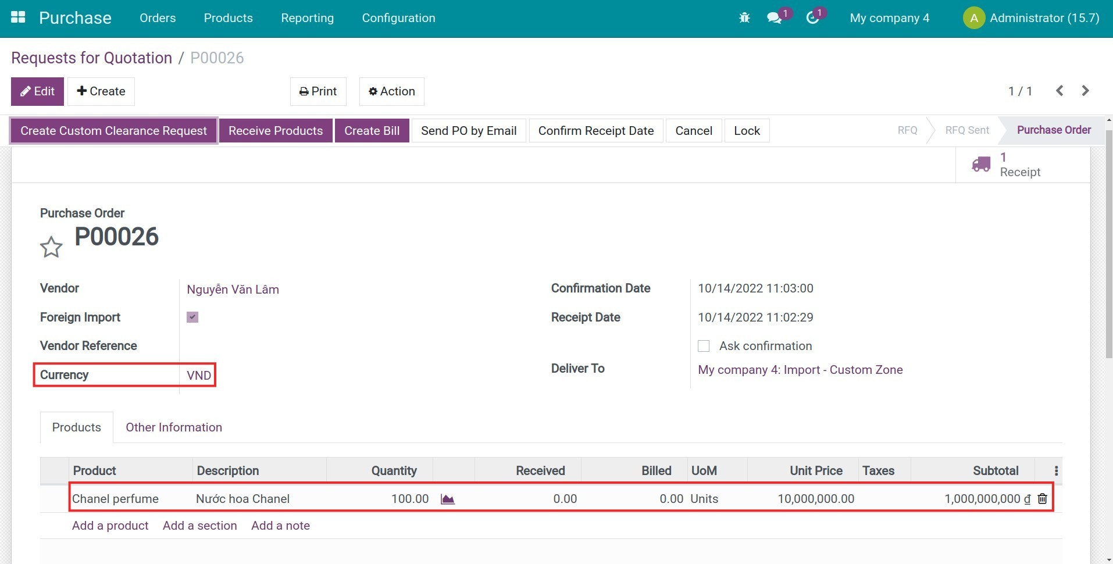Open the My company 4 switcher
Viewport: 1113px width, 564px height.
pyautogui.click(x=889, y=17)
